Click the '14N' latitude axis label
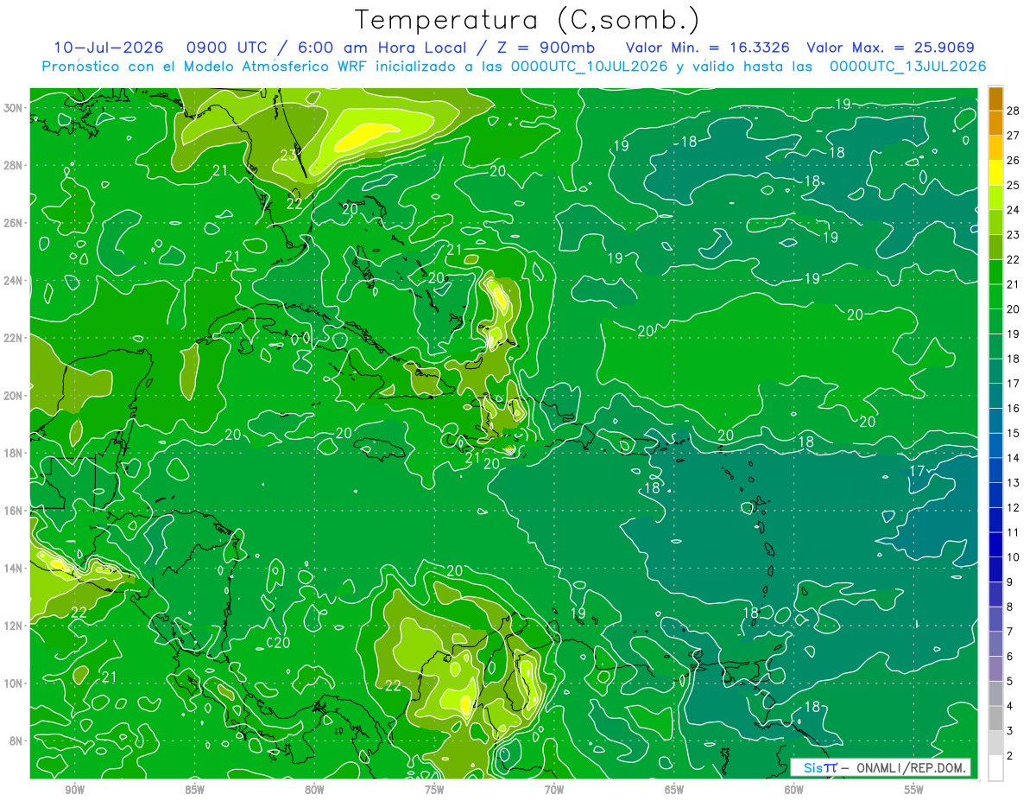 point(15,568)
